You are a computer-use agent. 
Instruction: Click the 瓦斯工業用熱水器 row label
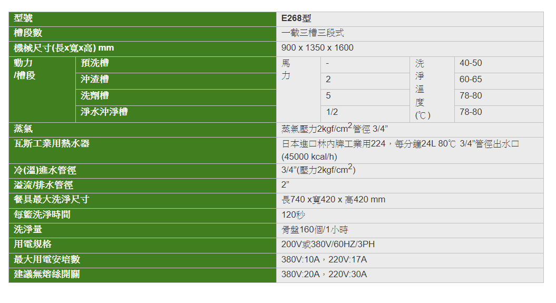52,143
